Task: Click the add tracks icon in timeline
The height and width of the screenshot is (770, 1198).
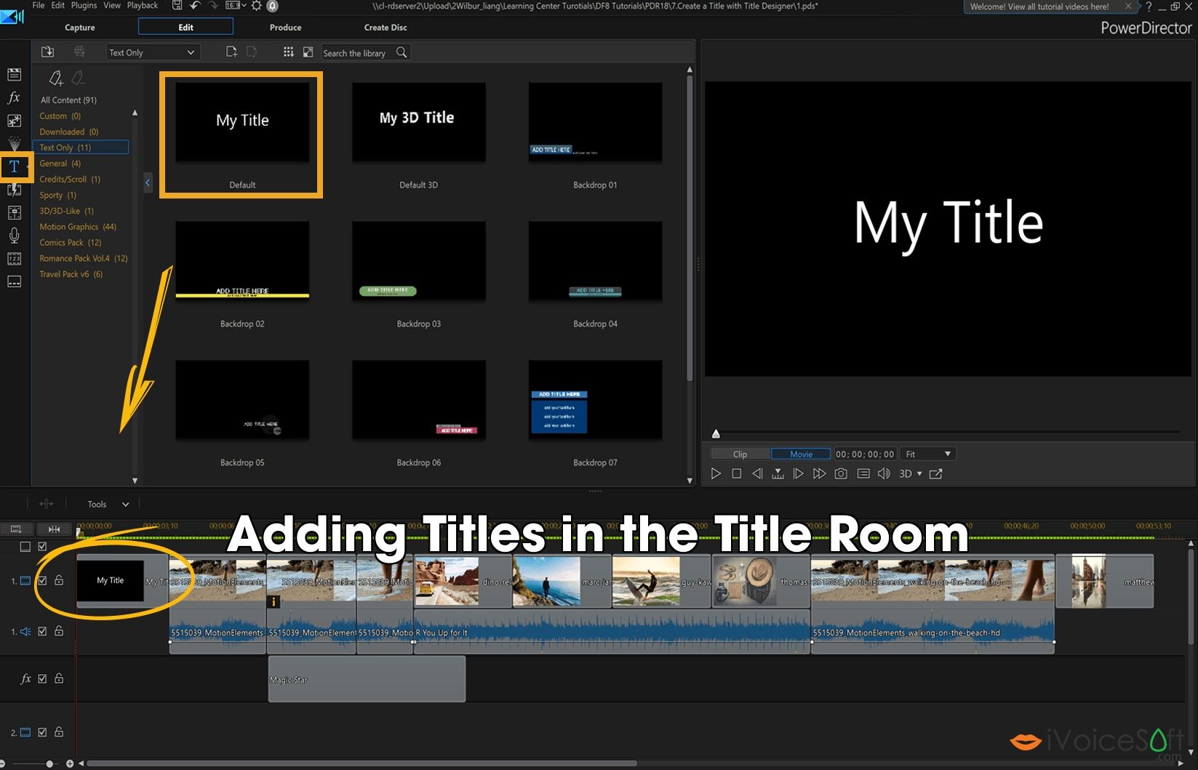Action: 16,529
